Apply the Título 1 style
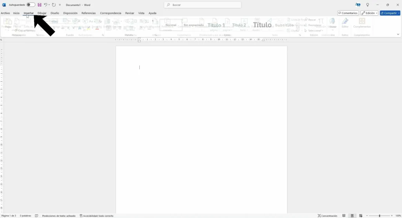Image resolution: width=402 pixels, height=218 pixels. click(x=216, y=25)
